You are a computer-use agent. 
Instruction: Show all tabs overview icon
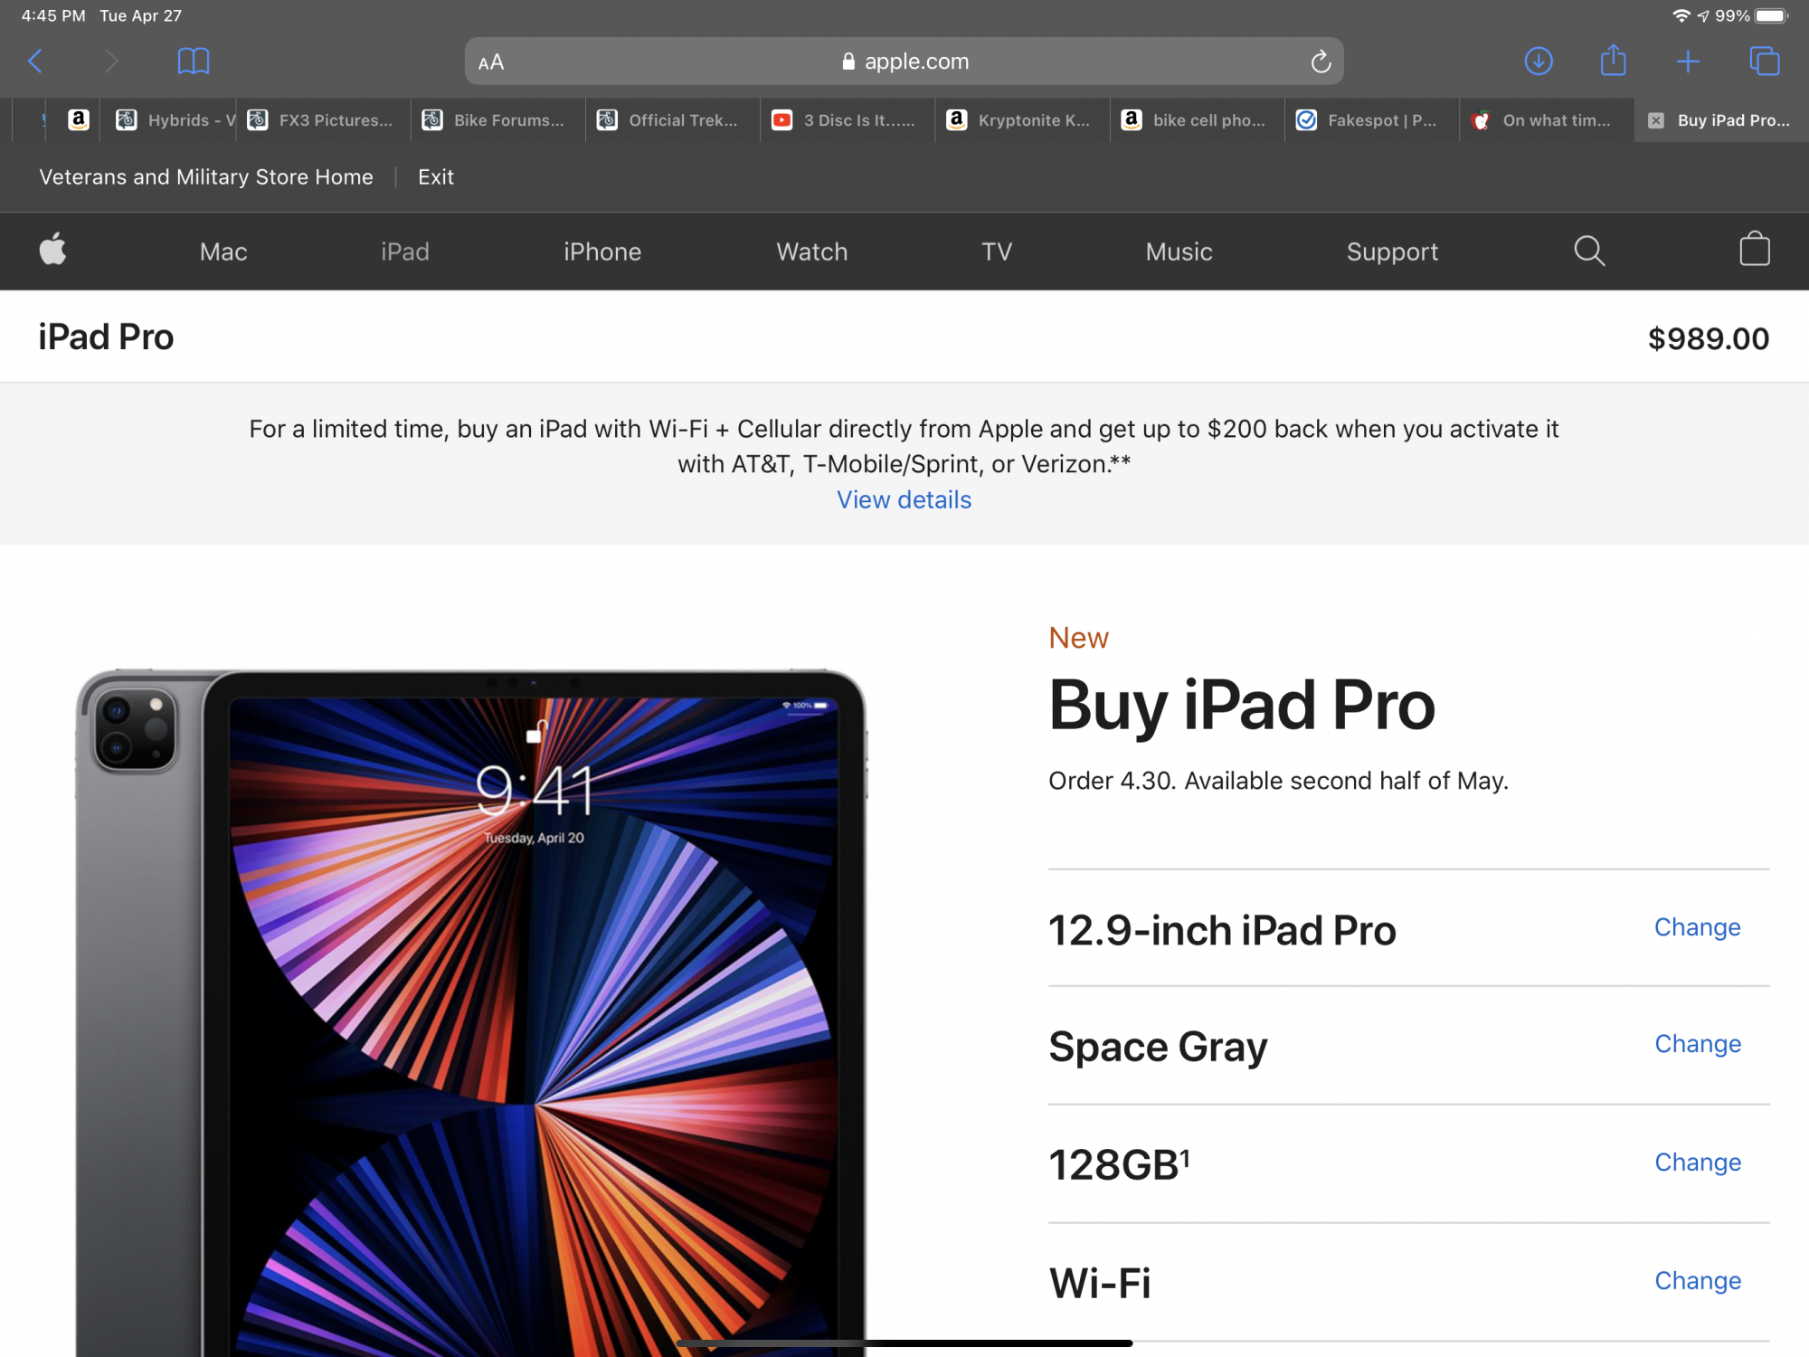pyautogui.click(x=1764, y=62)
